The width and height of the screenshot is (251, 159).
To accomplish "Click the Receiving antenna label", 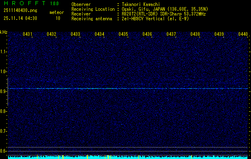I will 92,19.
